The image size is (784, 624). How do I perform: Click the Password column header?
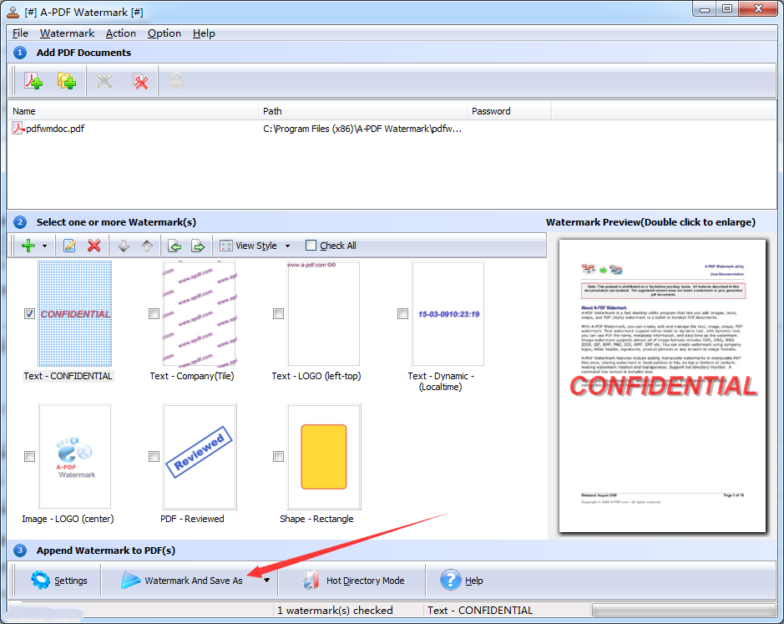point(509,111)
